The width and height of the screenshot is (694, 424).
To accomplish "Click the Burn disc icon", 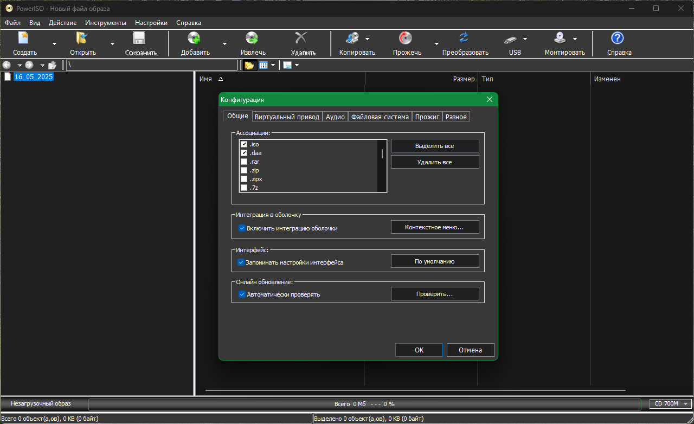I will tap(406, 38).
